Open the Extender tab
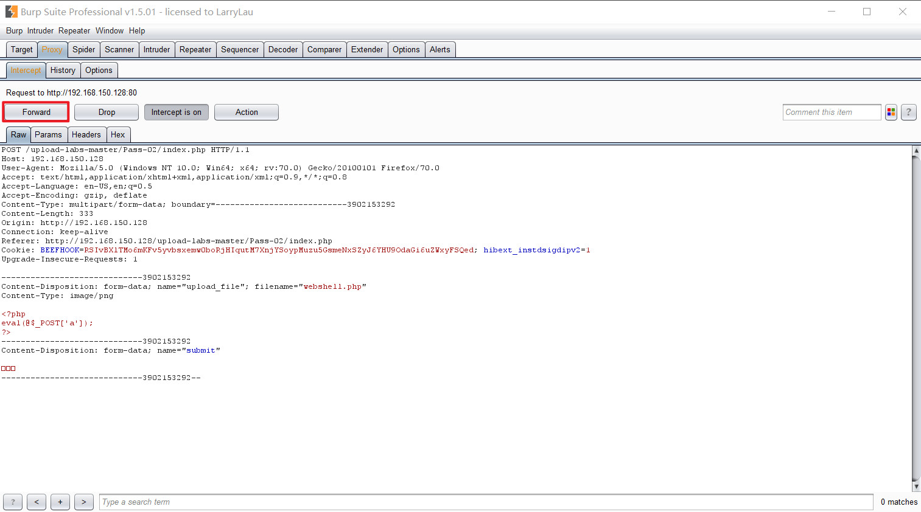Screen dimensions: 921x512 click(367, 50)
